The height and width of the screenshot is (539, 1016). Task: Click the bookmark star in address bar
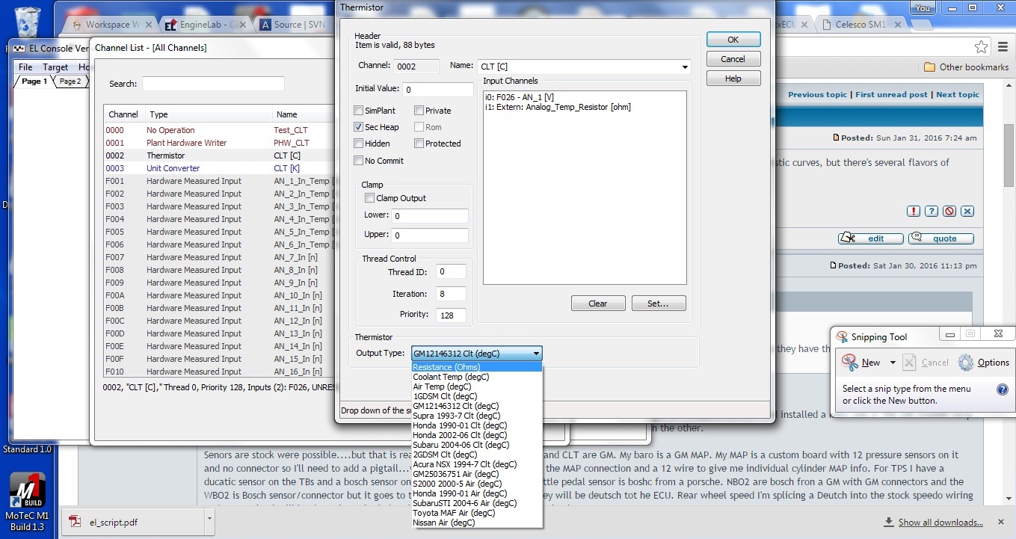point(981,47)
